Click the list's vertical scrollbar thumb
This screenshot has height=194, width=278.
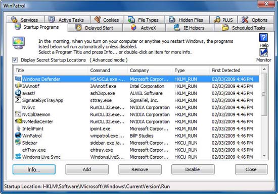point(264,94)
